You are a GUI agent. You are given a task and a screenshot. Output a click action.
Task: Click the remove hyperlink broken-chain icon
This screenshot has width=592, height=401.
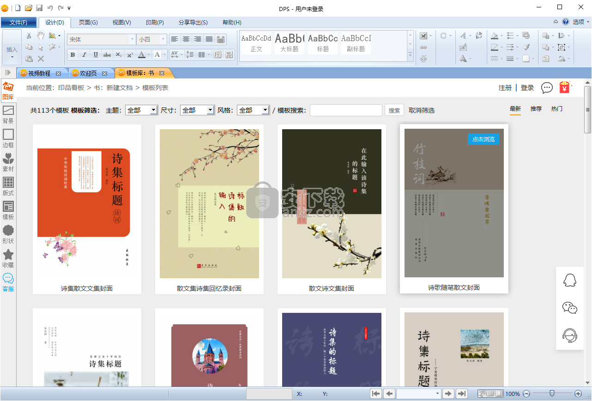(x=423, y=59)
